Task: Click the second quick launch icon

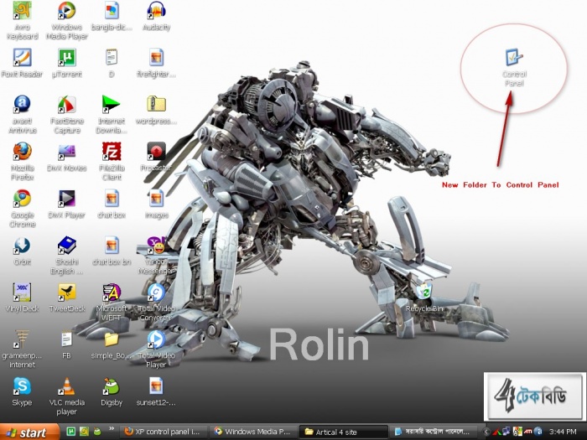Action: pyautogui.click(x=84, y=432)
